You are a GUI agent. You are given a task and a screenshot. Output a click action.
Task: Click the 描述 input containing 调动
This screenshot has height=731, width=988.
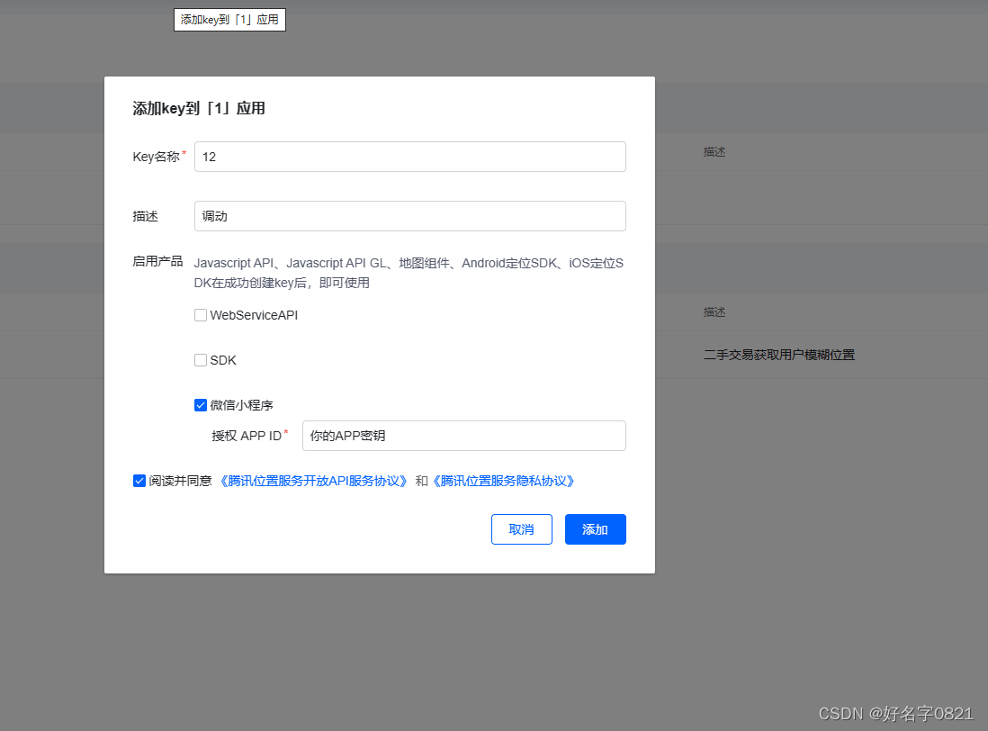pos(409,215)
